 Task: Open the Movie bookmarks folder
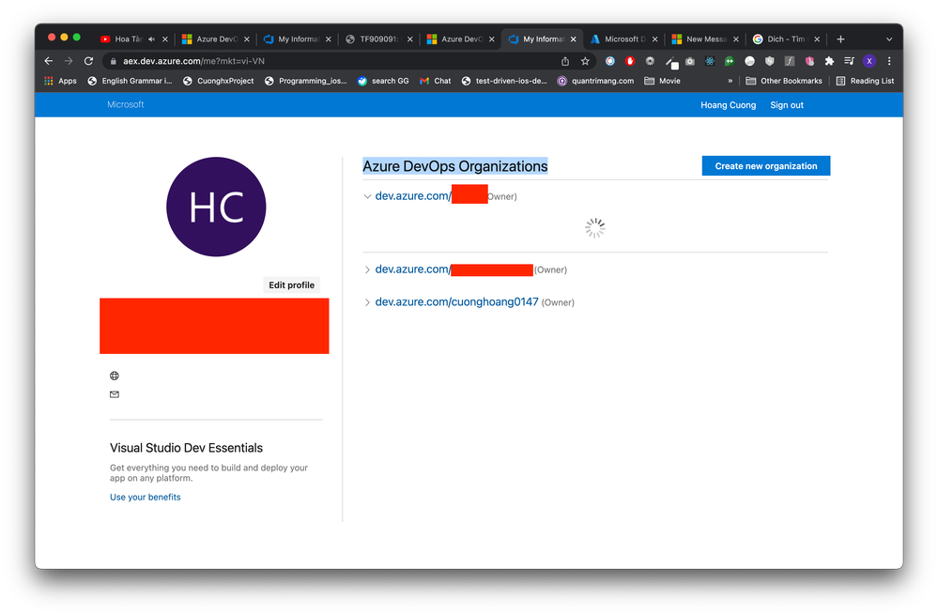pos(662,81)
